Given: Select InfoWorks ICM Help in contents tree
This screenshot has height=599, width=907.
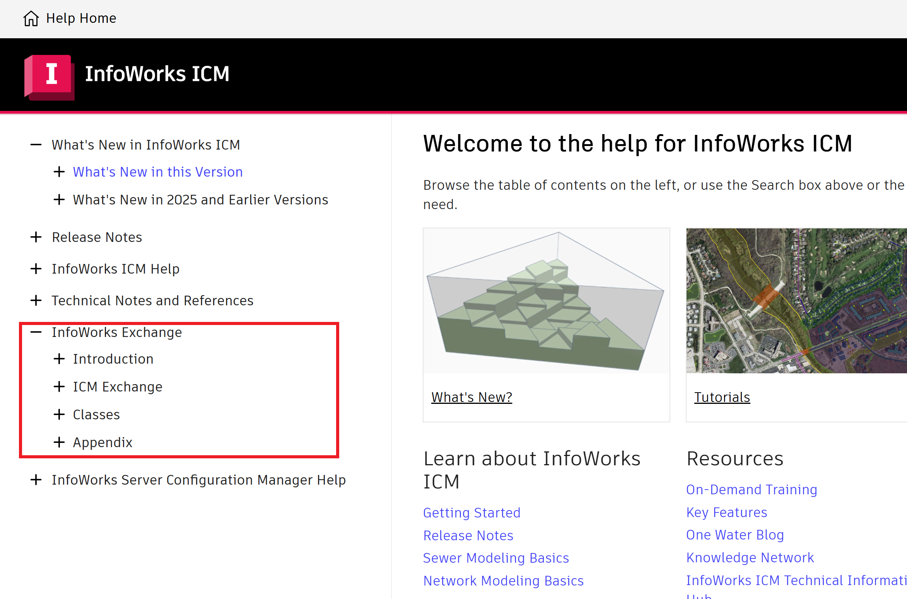Looking at the screenshot, I should (116, 269).
